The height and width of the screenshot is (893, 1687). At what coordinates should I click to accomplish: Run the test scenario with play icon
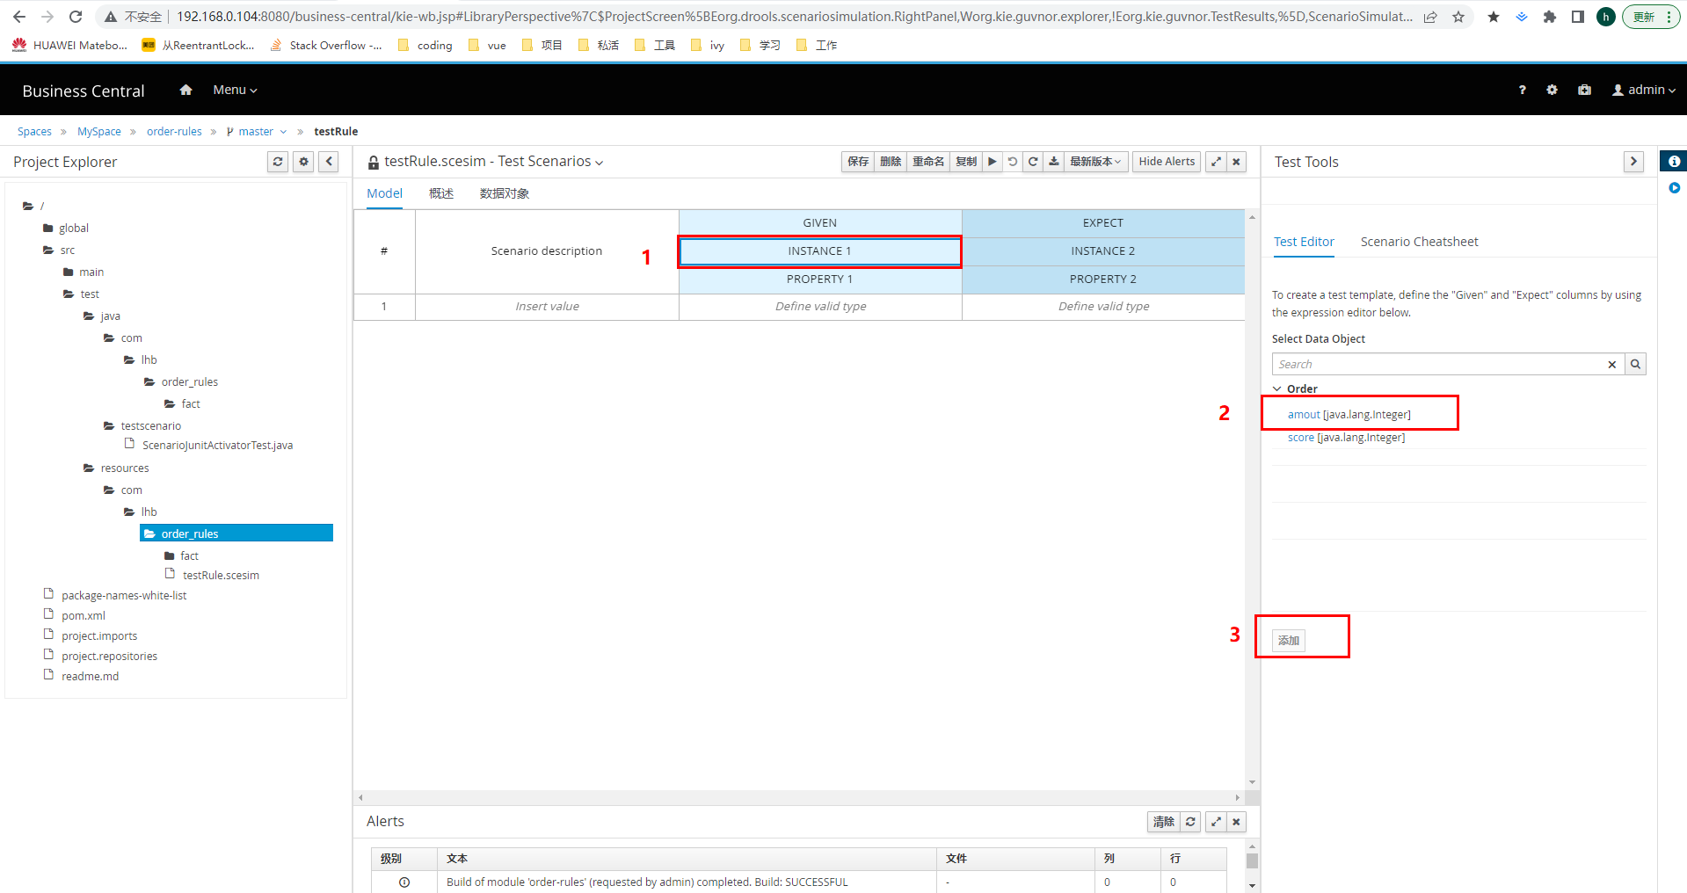click(x=992, y=162)
